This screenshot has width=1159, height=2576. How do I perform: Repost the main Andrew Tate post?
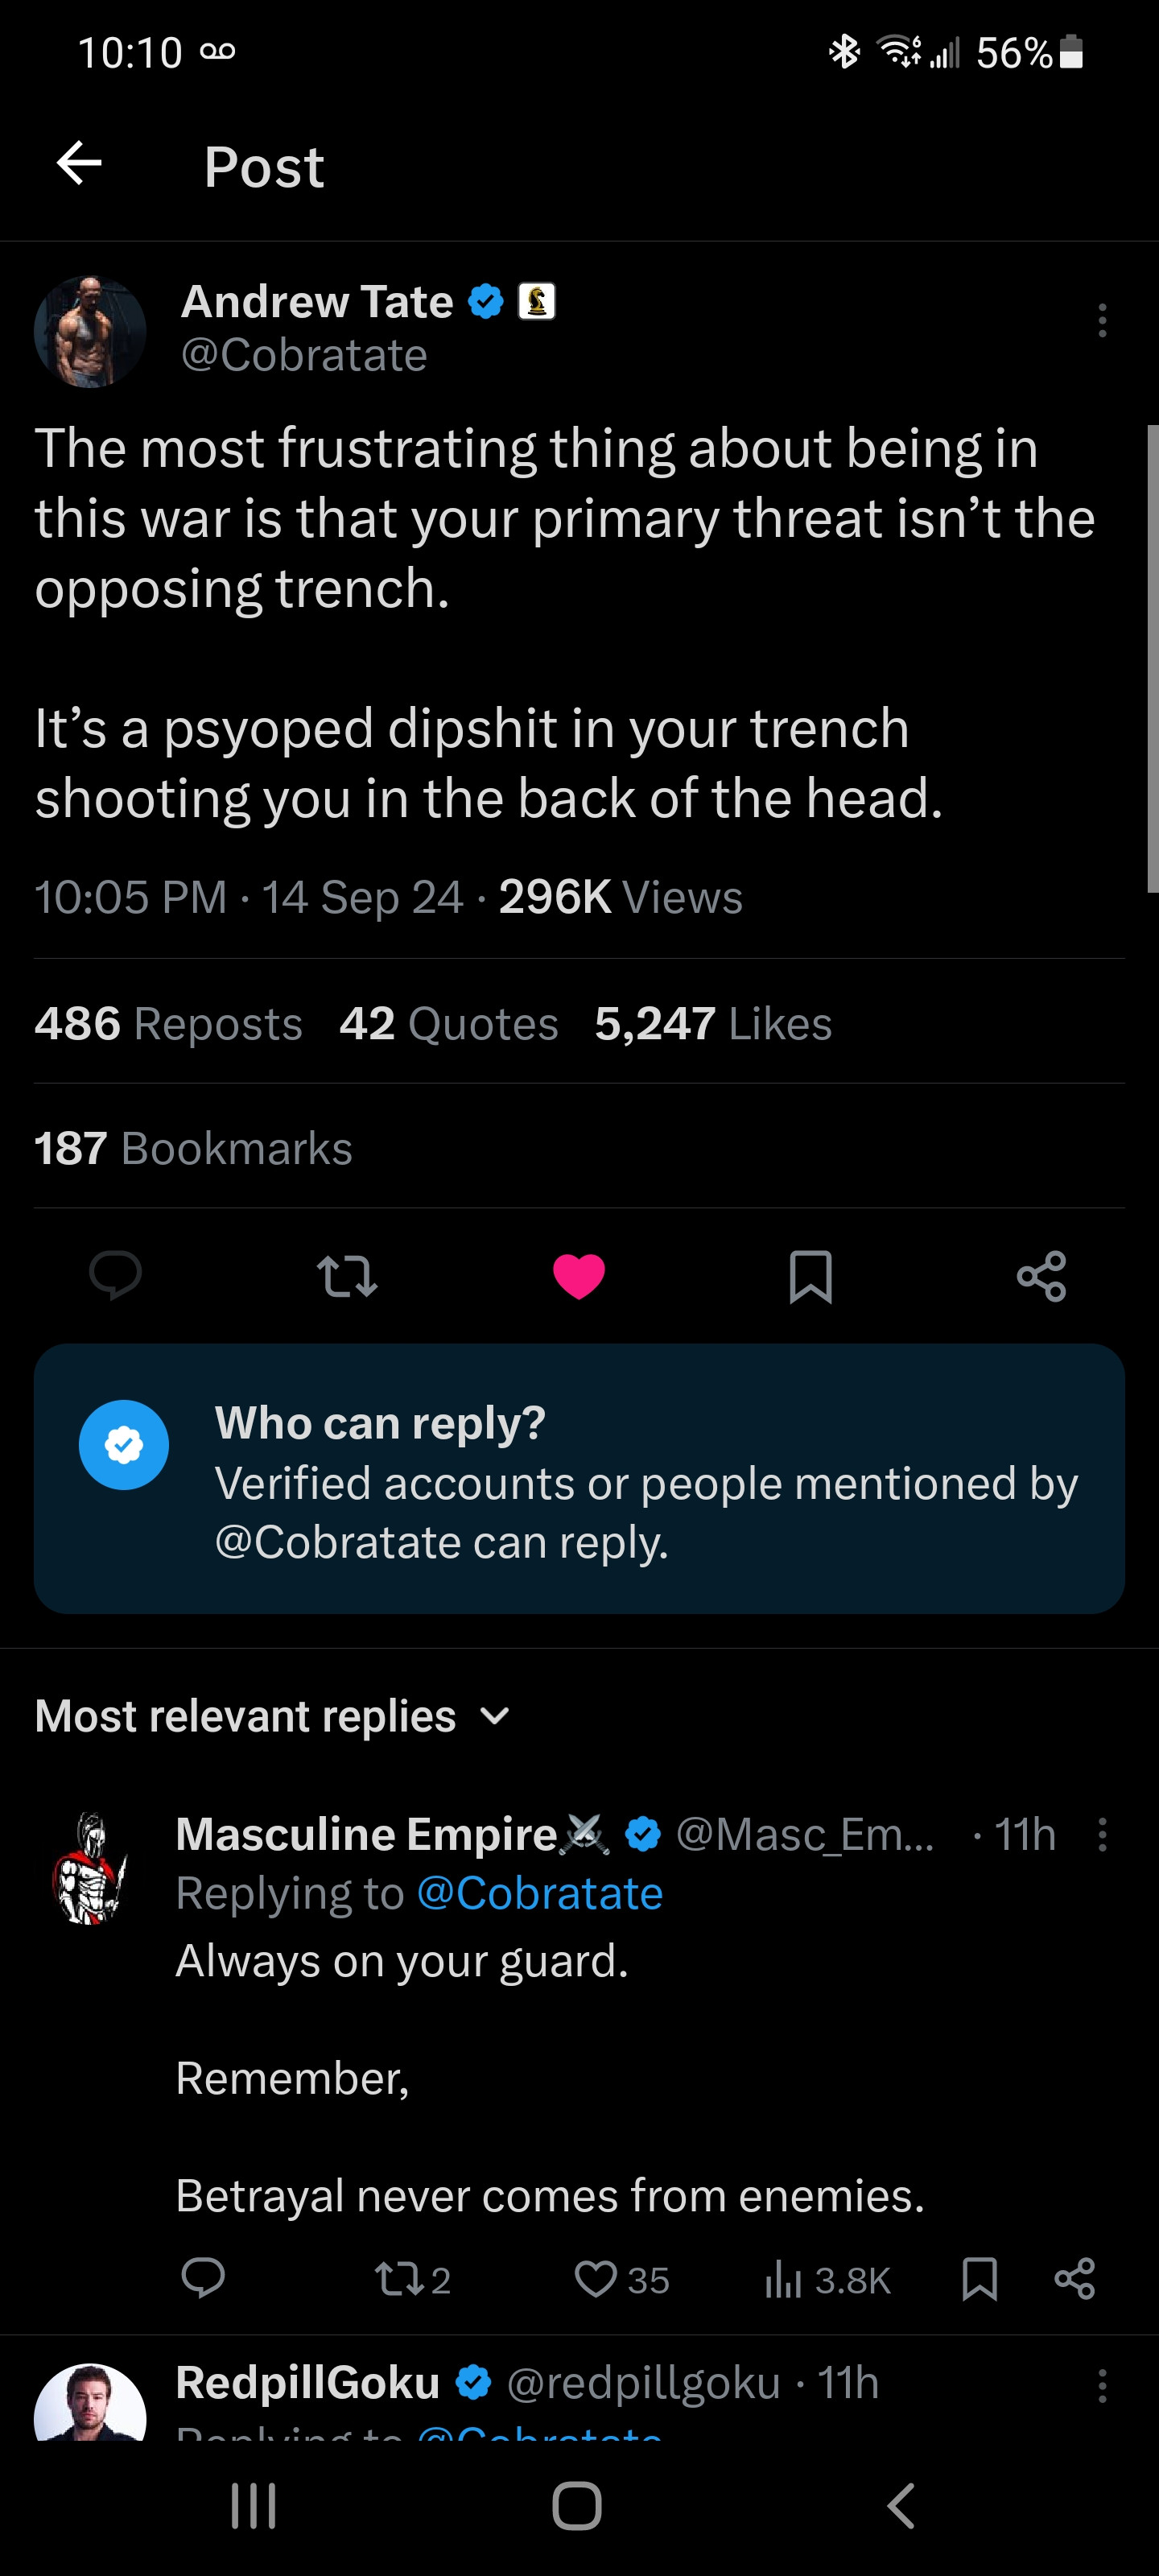click(346, 1277)
